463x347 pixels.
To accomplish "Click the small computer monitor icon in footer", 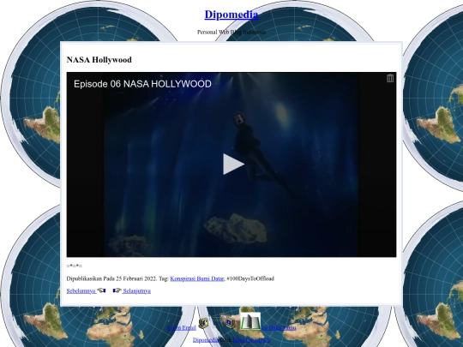I will point(230,323).
